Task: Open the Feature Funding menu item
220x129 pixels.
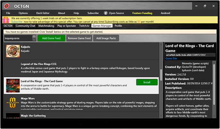Action: coord(142,13)
